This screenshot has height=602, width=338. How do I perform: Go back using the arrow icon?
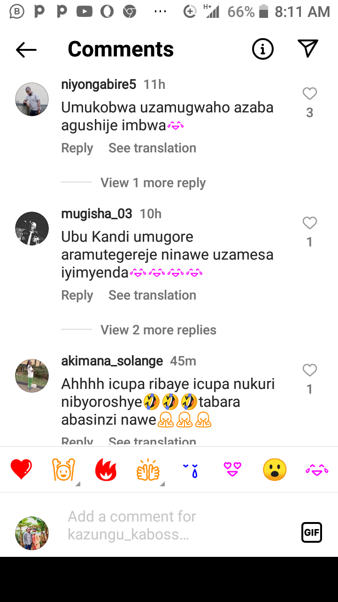tap(26, 49)
